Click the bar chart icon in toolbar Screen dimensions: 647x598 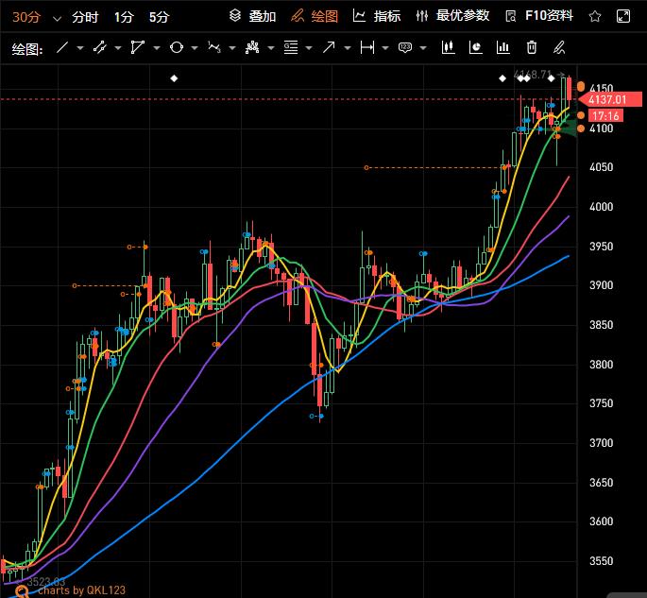coord(503,47)
